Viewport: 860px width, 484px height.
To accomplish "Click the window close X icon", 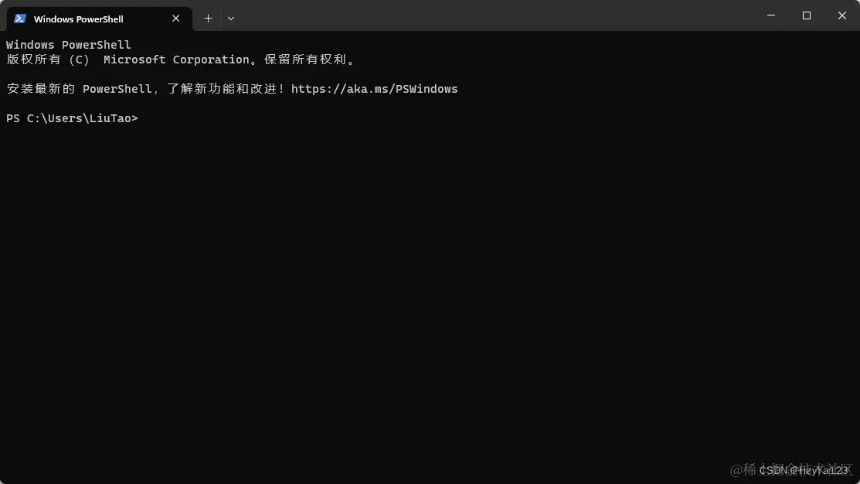I will pyautogui.click(x=841, y=15).
